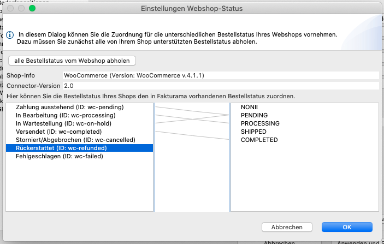Screen dimensions: 384x244
Task: Click the Connector-Version 2.0 field
Action: (x=221, y=86)
